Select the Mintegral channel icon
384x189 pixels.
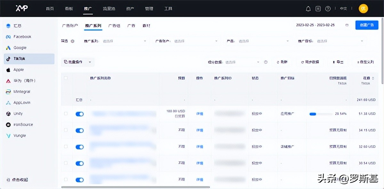click(9, 92)
